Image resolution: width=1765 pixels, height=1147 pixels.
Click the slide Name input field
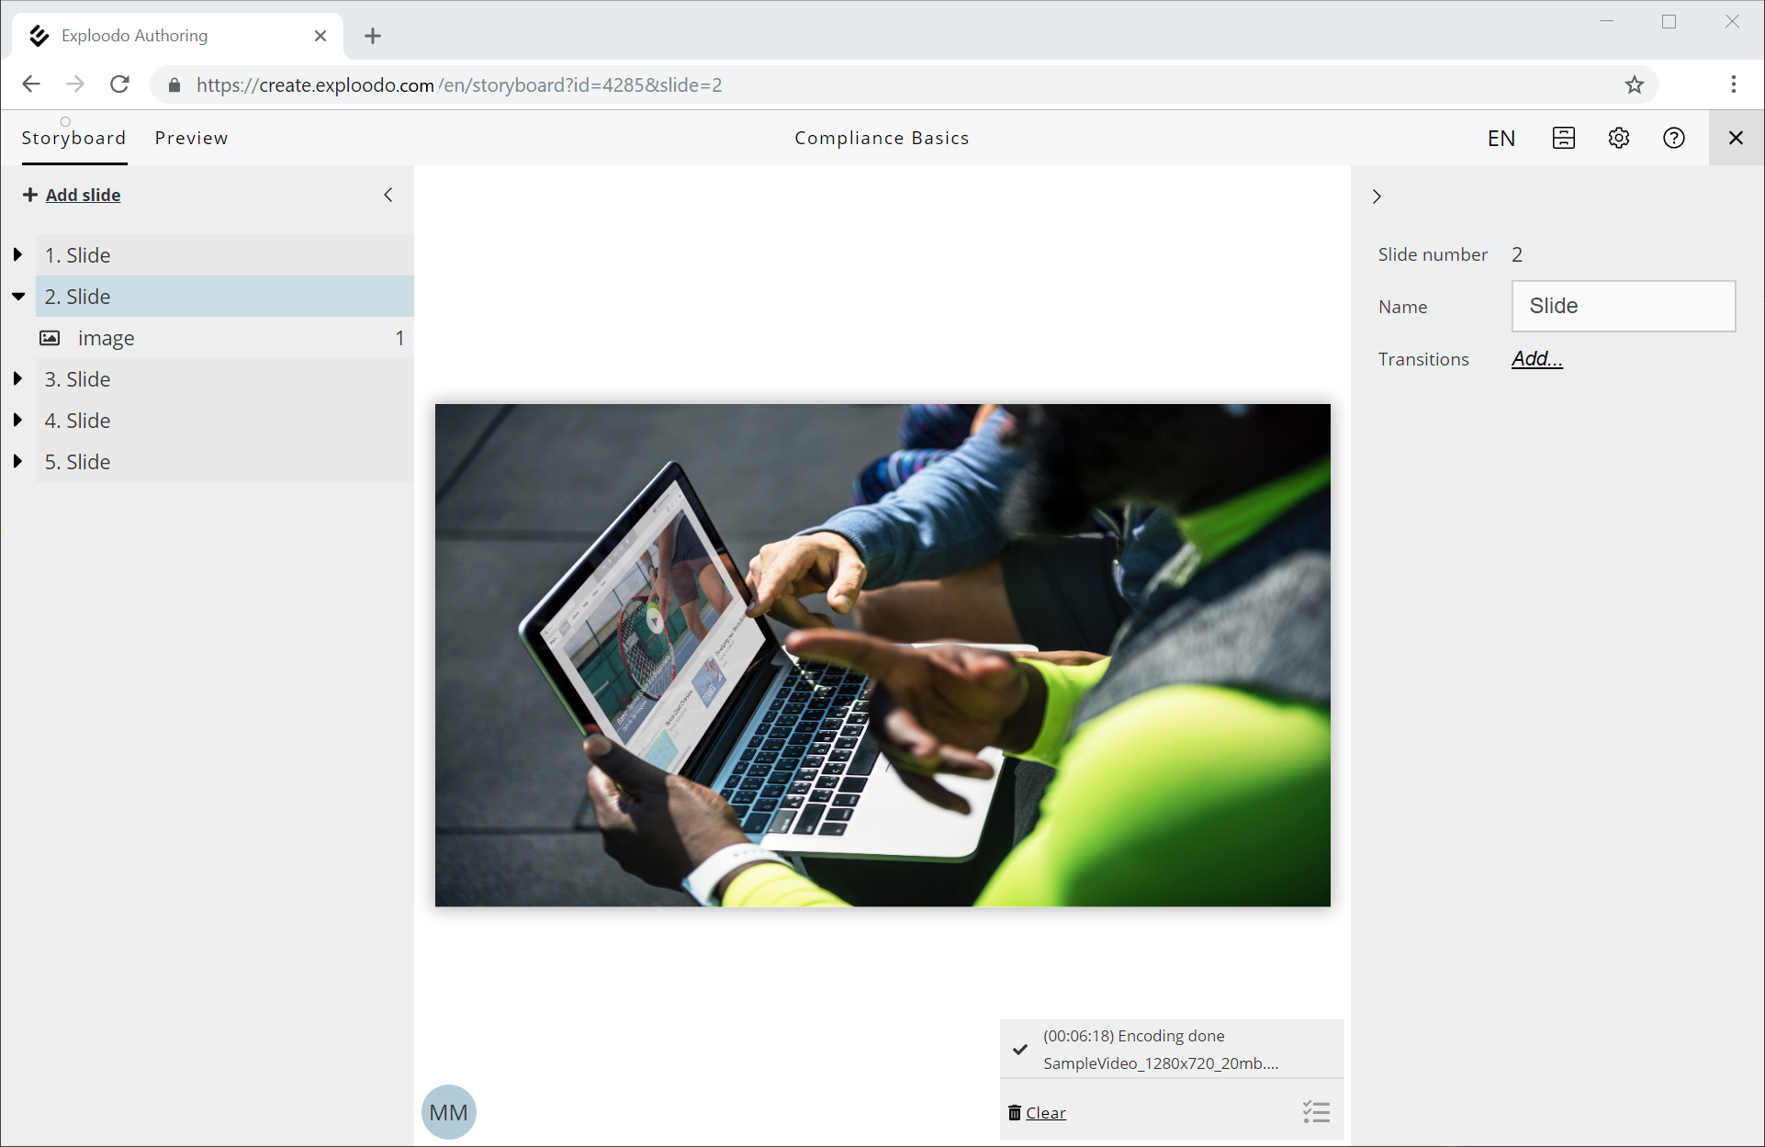(x=1623, y=306)
